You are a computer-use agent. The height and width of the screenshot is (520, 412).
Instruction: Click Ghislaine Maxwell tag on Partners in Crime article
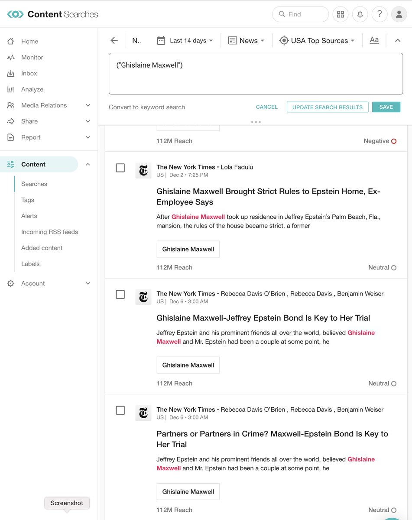point(188,491)
